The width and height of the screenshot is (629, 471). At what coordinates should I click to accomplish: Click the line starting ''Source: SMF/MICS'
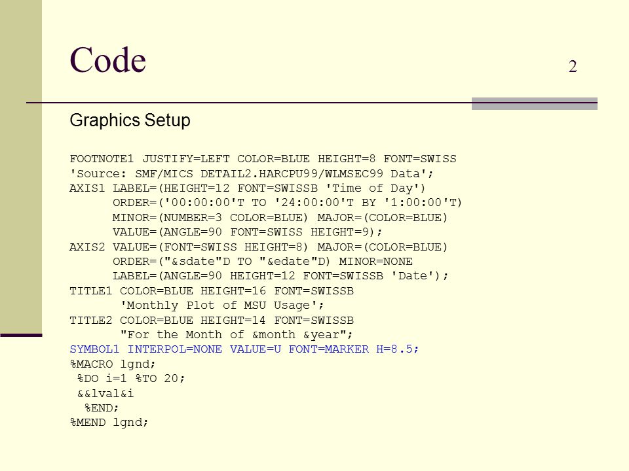click(252, 174)
